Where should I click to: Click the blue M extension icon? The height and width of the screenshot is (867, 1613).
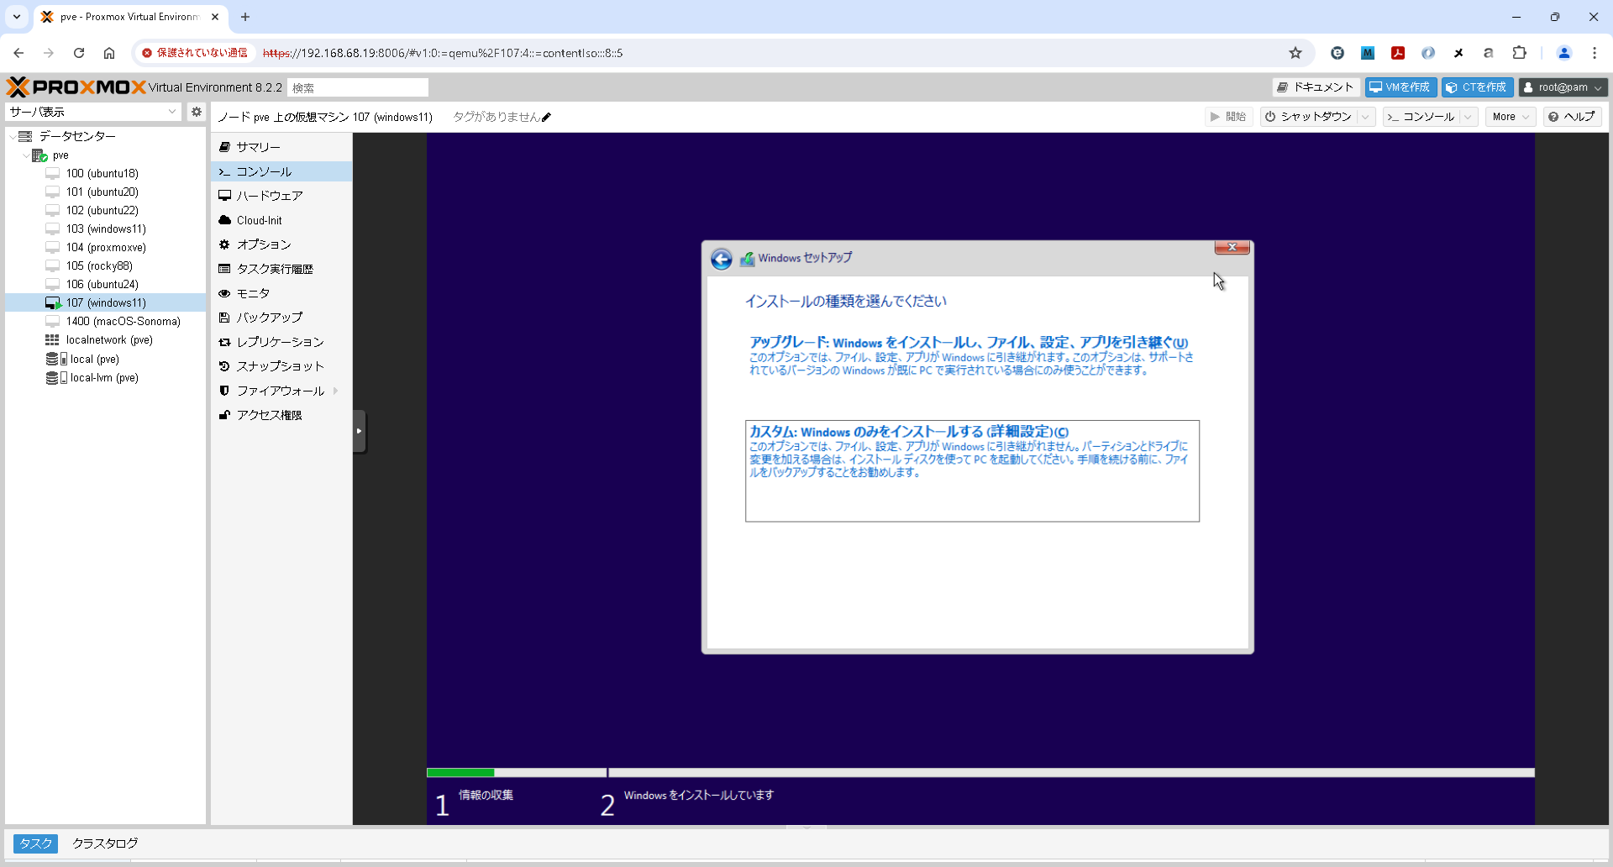[x=1368, y=53]
